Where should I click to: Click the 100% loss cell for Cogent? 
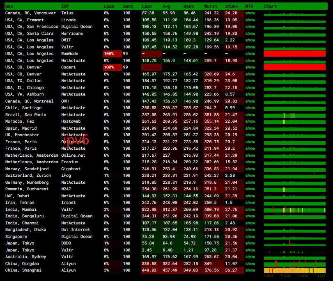tap(113, 67)
